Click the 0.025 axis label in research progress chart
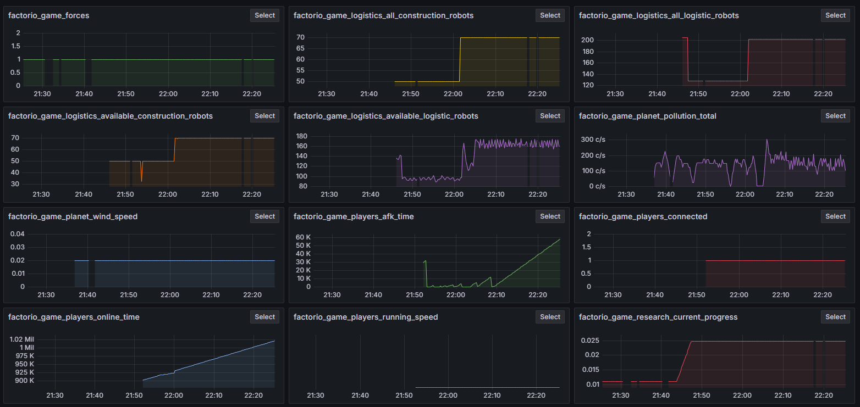Viewport: 860px width, 407px height. pyautogui.click(x=590, y=340)
